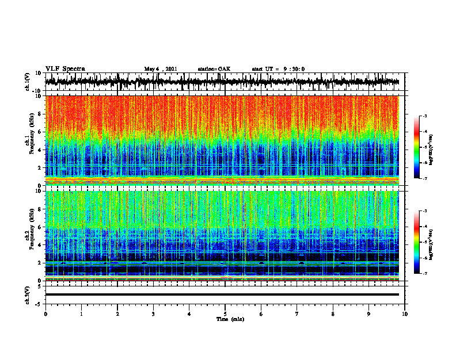Screen dimensions: 456x352
Task: Click the ch.2 colorbar "-7" value
Action: [x=425, y=274]
